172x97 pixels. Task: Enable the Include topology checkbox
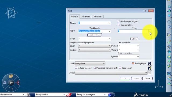coord(76,68)
